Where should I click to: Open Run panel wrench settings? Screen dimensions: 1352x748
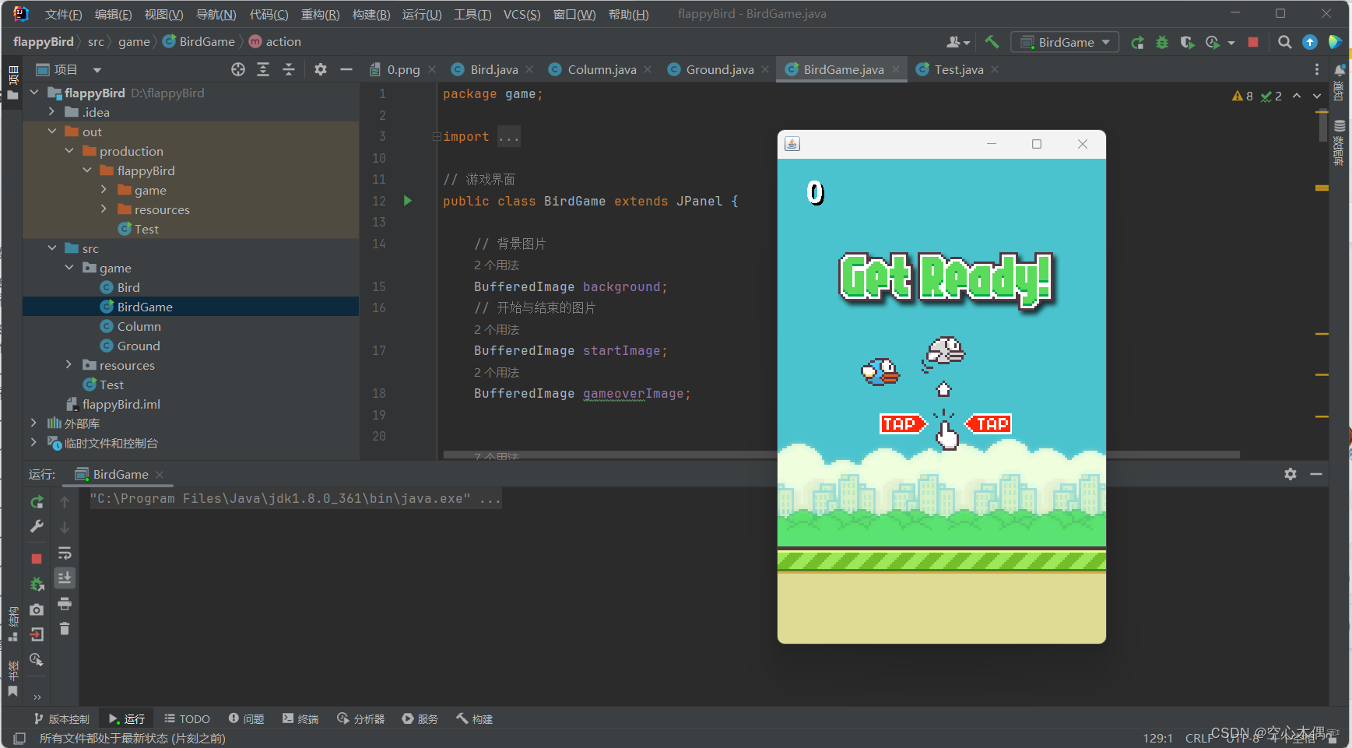(37, 527)
